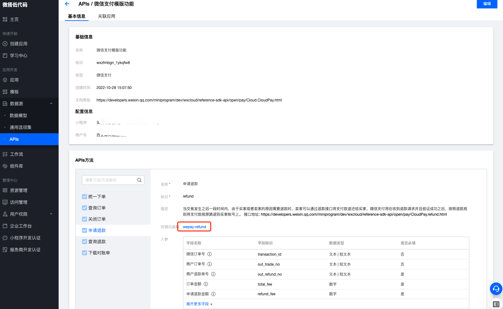Image resolution: width=503 pixels, height=309 pixels.
Task: Collapse the 数据源 sidebar group
Action: [x=51, y=103]
